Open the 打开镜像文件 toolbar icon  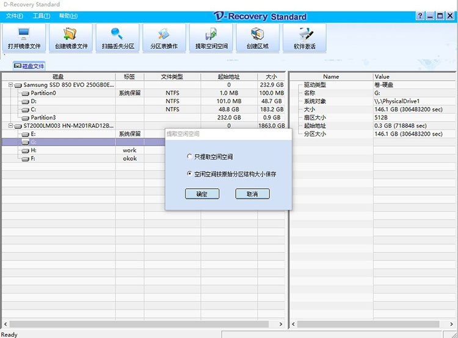(x=24, y=39)
